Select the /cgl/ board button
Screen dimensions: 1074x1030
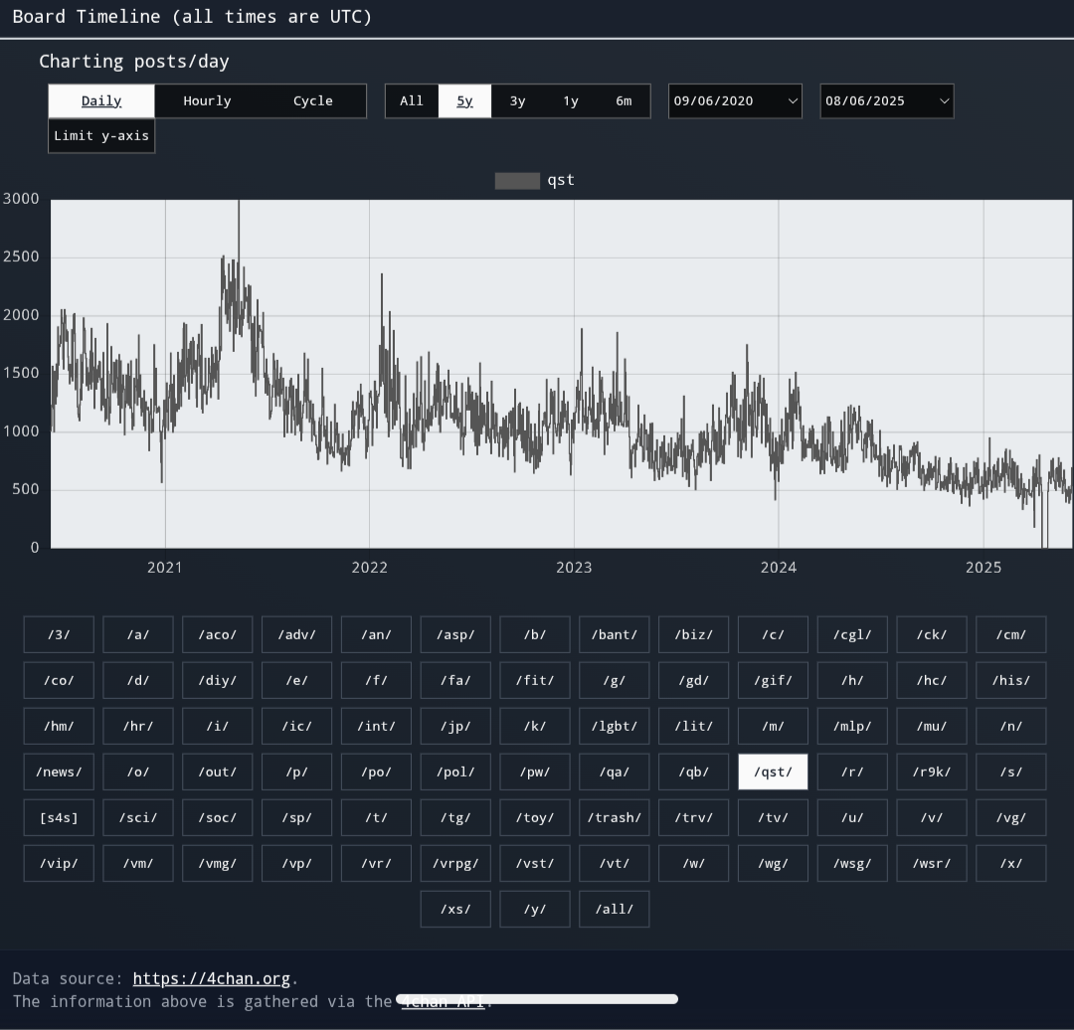coord(853,635)
